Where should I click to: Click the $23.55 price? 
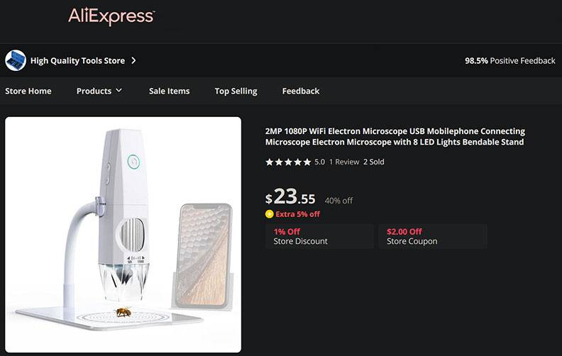pyautogui.click(x=290, y=198)
